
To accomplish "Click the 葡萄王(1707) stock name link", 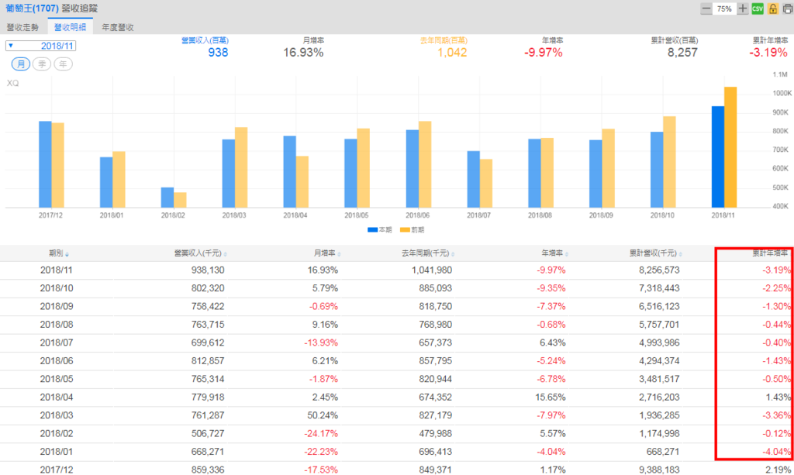I will [32, 8].
